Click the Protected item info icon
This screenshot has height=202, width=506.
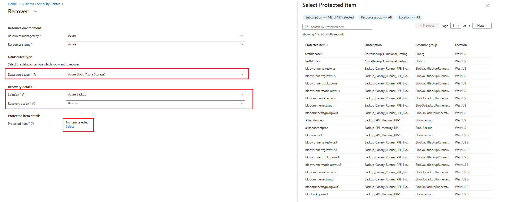(32, 124)
